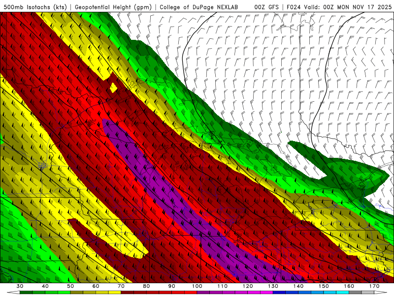Click the bright green 45-50 kt legend swatch
The height and width of the screenshot is (295, 394).
(x=64, y=293)
